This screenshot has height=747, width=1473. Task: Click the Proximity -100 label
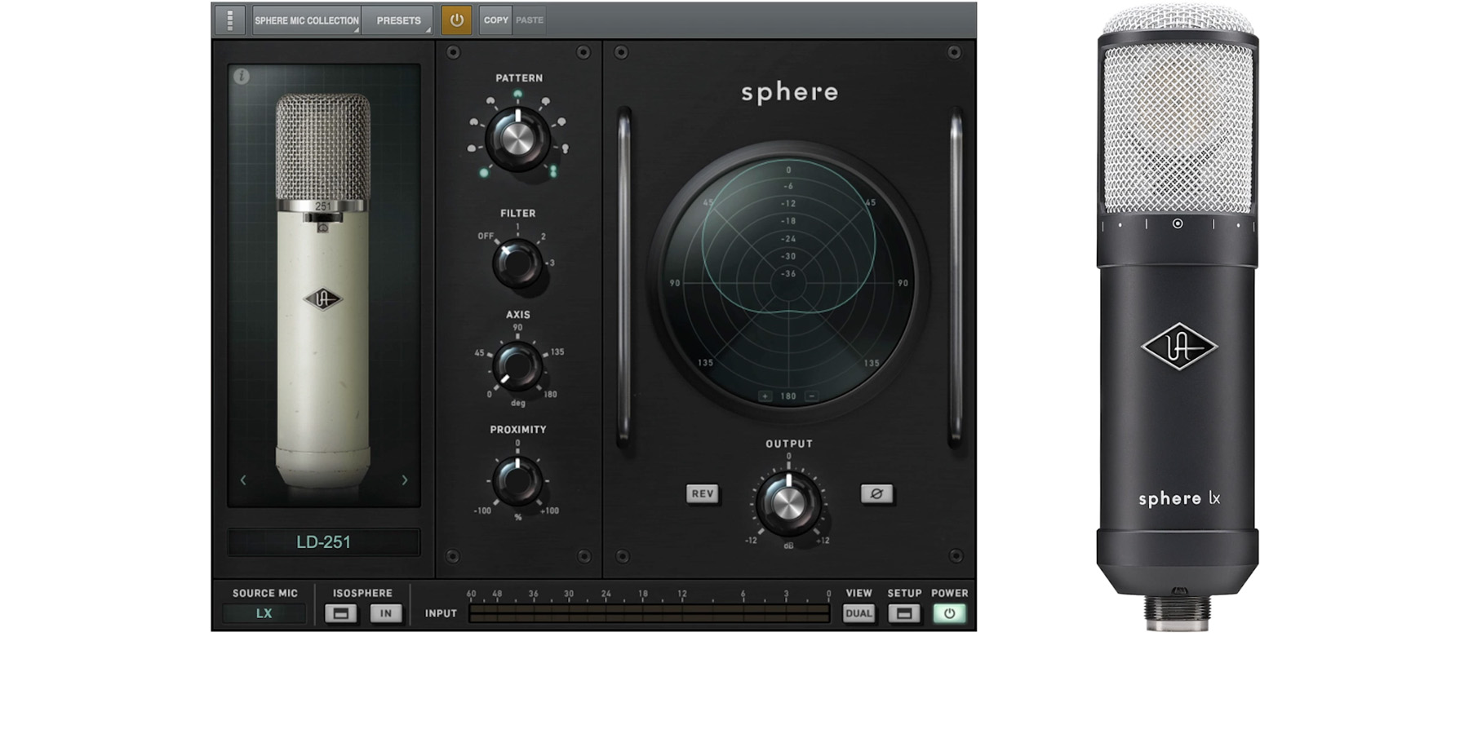(482, 511)
